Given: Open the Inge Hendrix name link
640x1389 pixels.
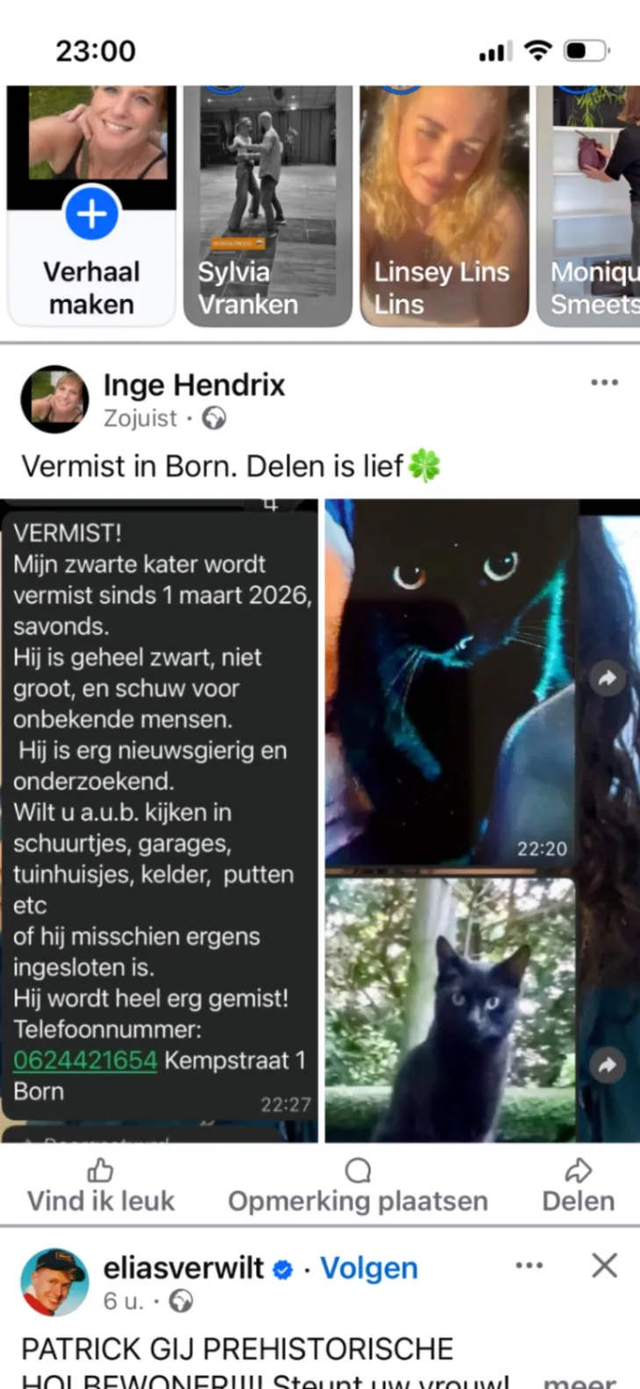Looking at the screenshot, I should 194,385.
